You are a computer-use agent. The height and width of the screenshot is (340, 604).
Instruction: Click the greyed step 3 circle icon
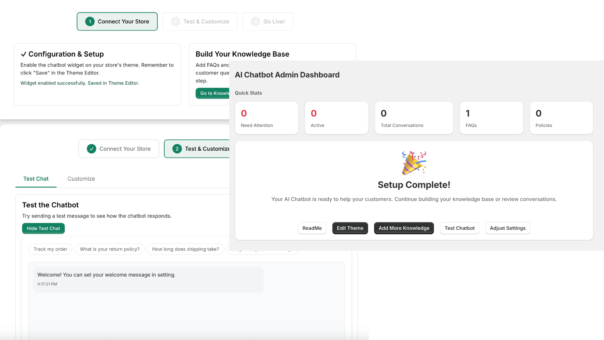click(x=255, y=22)
